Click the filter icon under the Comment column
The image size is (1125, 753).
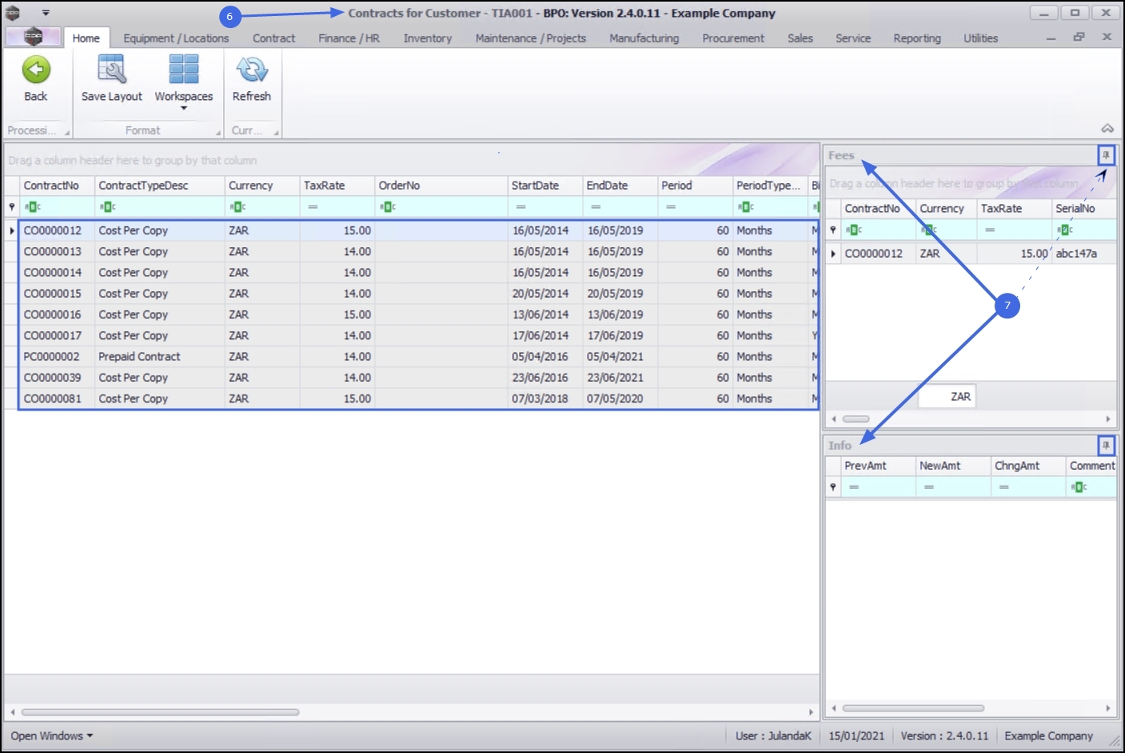(1079, 487)
